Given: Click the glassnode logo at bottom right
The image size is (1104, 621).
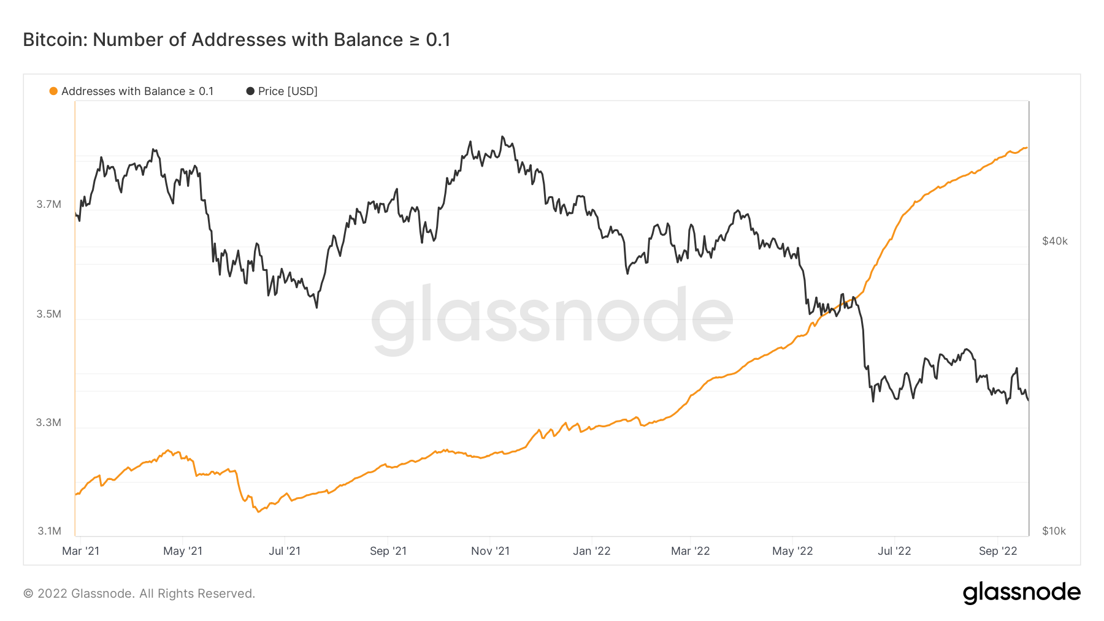Looking at the screenshot, I should click(1021, 593).
